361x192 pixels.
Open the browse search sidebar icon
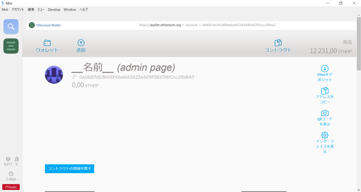pos(11,26)
